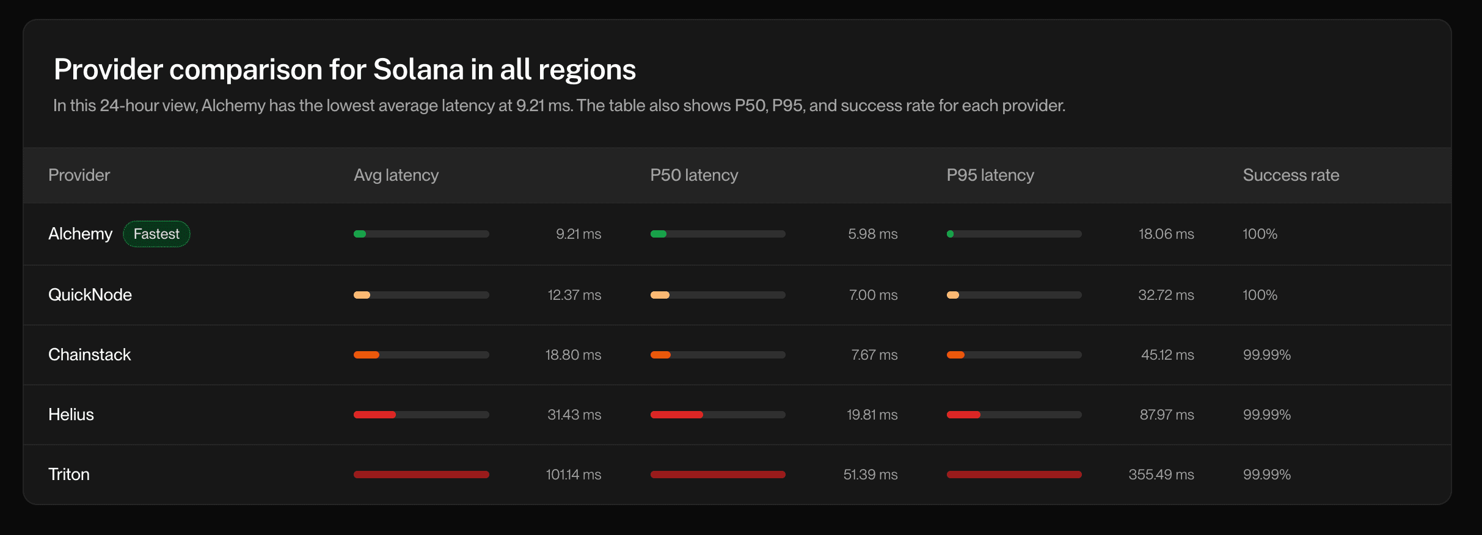
Task: Click Chainstack's avg latency bar
Action: coord(422,355)
